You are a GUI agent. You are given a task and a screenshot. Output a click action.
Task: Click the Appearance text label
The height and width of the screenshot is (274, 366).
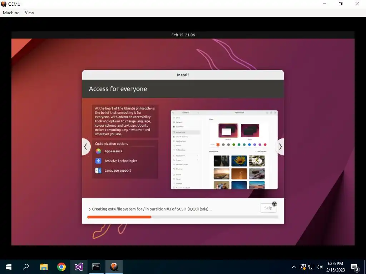click(x=113, y=151)
